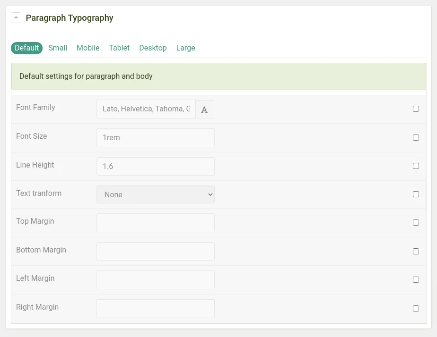Enable the Bottom Margin row checkbox

click(416, 252)
